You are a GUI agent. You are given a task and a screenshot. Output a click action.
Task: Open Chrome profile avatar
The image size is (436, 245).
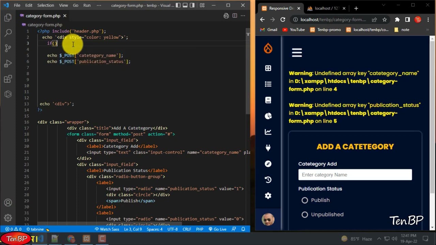(x=418, y=20)
